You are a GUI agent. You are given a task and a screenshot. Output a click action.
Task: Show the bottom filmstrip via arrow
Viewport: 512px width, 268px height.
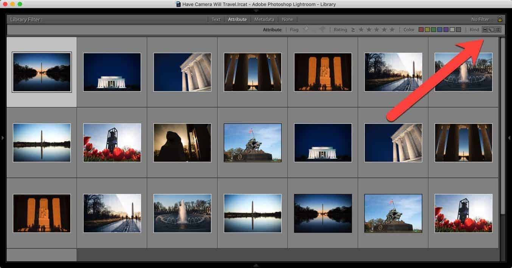tap(256, 265)
